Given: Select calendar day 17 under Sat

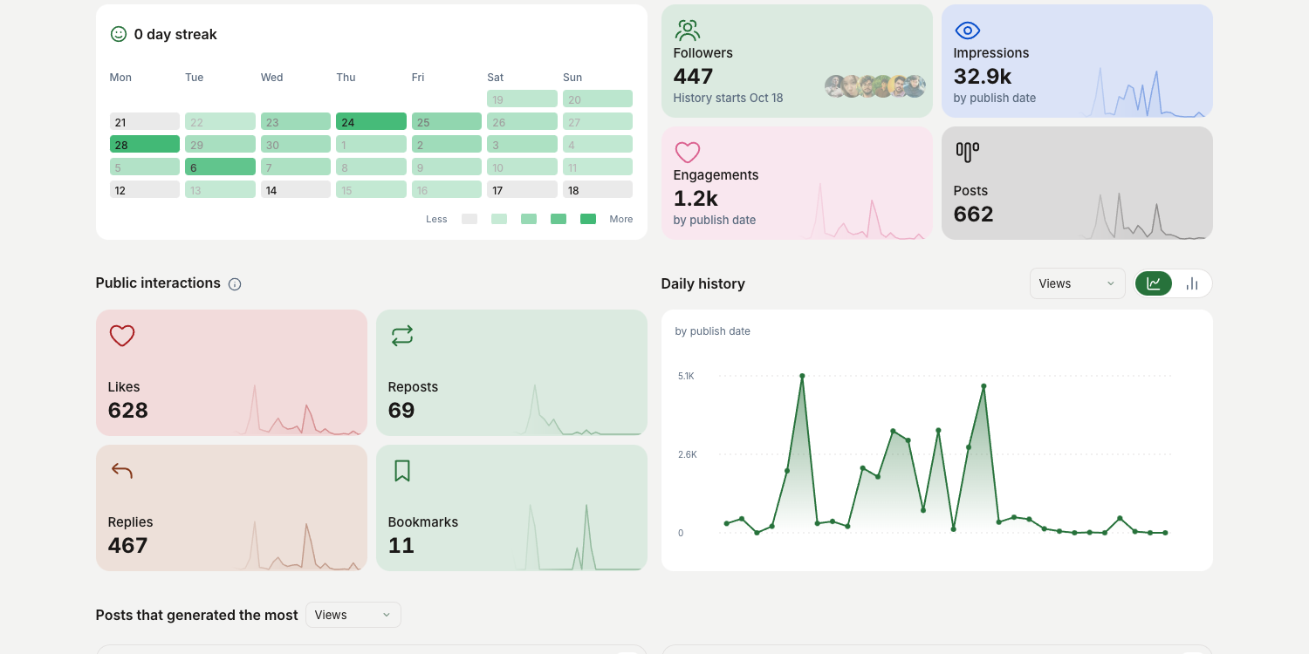Looking at the screenshot, I should point(522,190).
